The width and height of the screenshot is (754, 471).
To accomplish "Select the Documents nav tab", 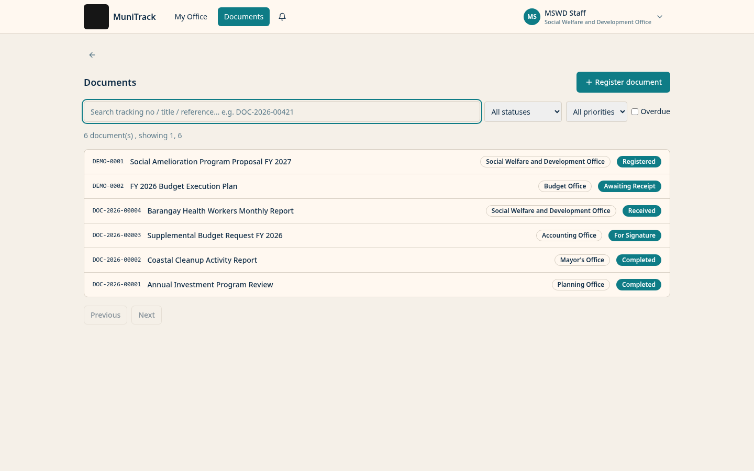I will click(243, 17).
